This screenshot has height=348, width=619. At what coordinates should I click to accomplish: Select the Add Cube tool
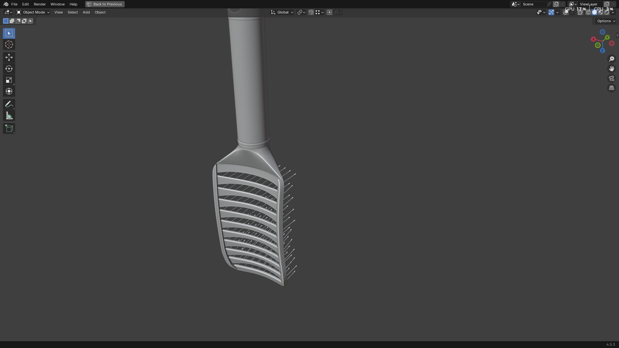pos(9,129)
